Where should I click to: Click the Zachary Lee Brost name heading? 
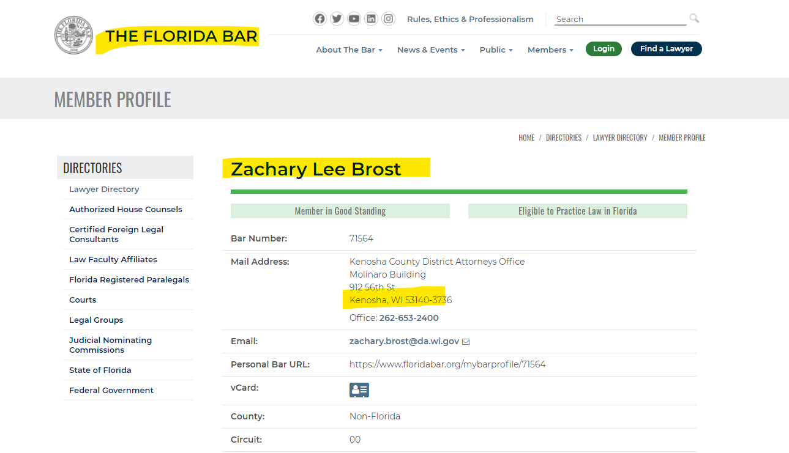[x=316, y=169]
